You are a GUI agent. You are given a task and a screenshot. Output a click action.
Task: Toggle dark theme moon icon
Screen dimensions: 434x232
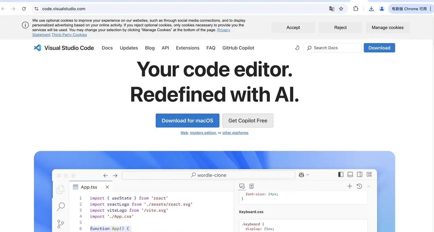297,48
